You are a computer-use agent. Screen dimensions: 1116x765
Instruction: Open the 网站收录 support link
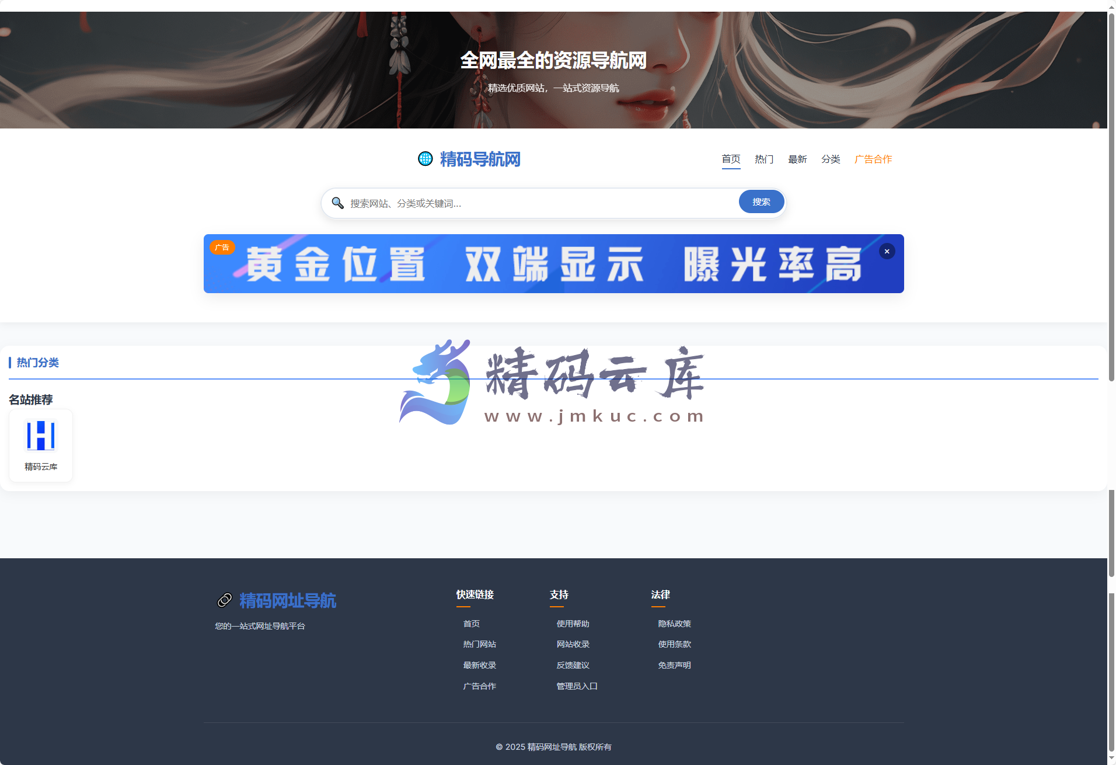[573, 644]
